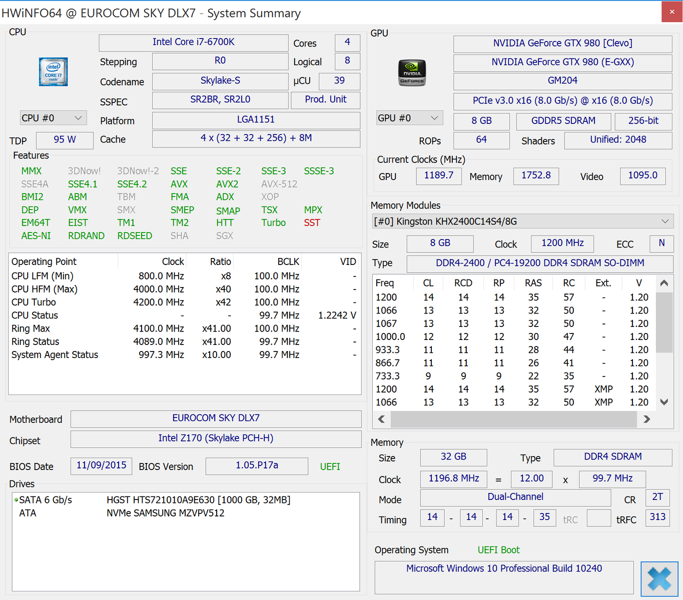This screenshot has height=600, width=683.
Task: Click the 1000.0 frequency timings row
Action: click(x=514, y=337)
